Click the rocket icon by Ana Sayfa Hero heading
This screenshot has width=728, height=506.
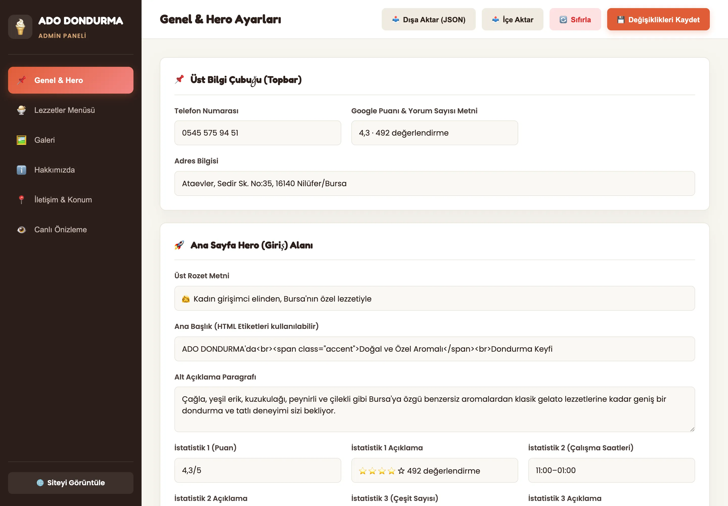[179, 245]
